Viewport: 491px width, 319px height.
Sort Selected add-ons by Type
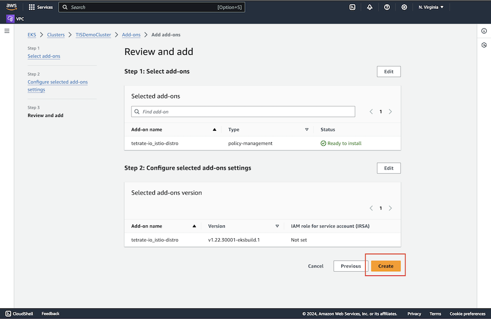click(307, 130)
